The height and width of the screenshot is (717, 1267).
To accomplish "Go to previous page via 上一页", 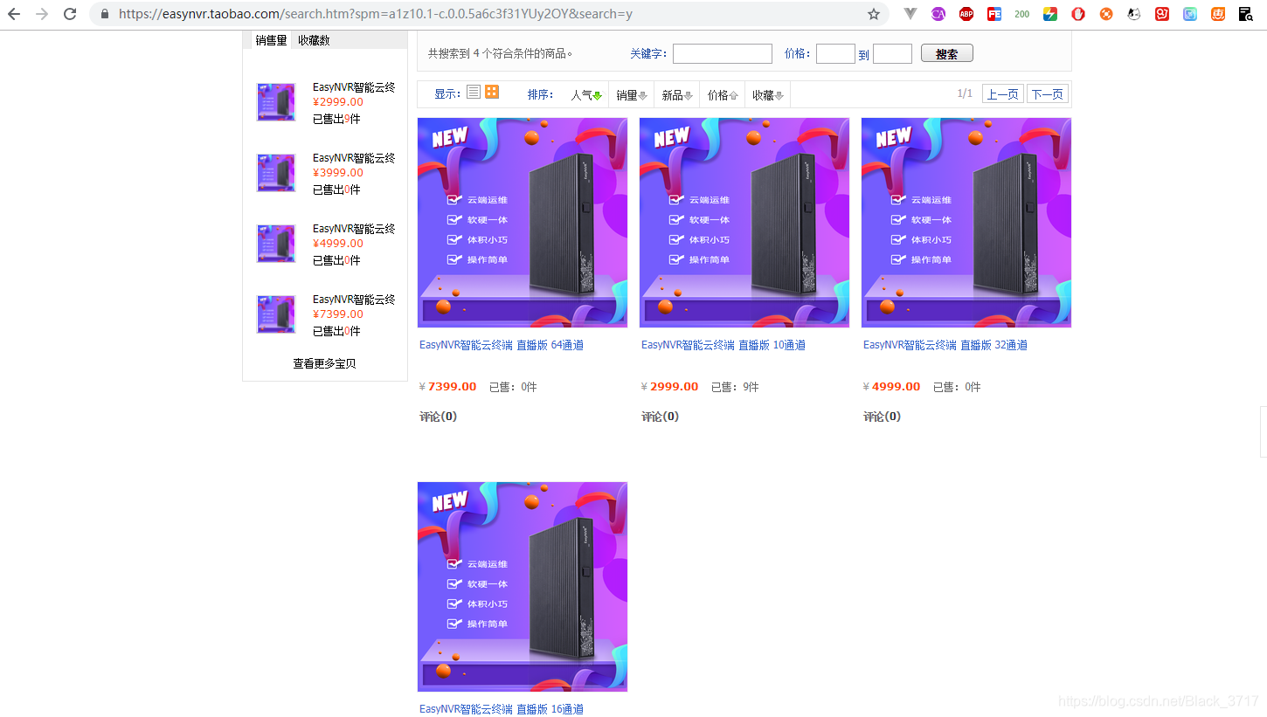I will pyautogui.click(x=1003, y=94).
